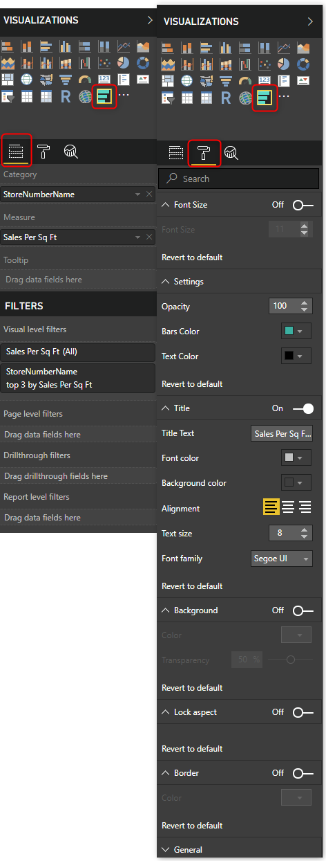Open Analytics tab in left pane
The width and height of the screenshot is (326, 861).
[70, 151]
